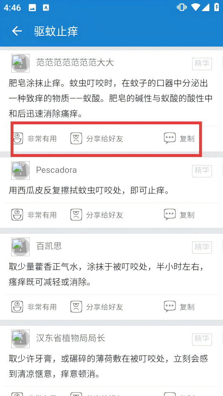223x396 pixels.
Task: Click the share face icon under the 藿香正气水 tip
Action: (x=76, y=306)
